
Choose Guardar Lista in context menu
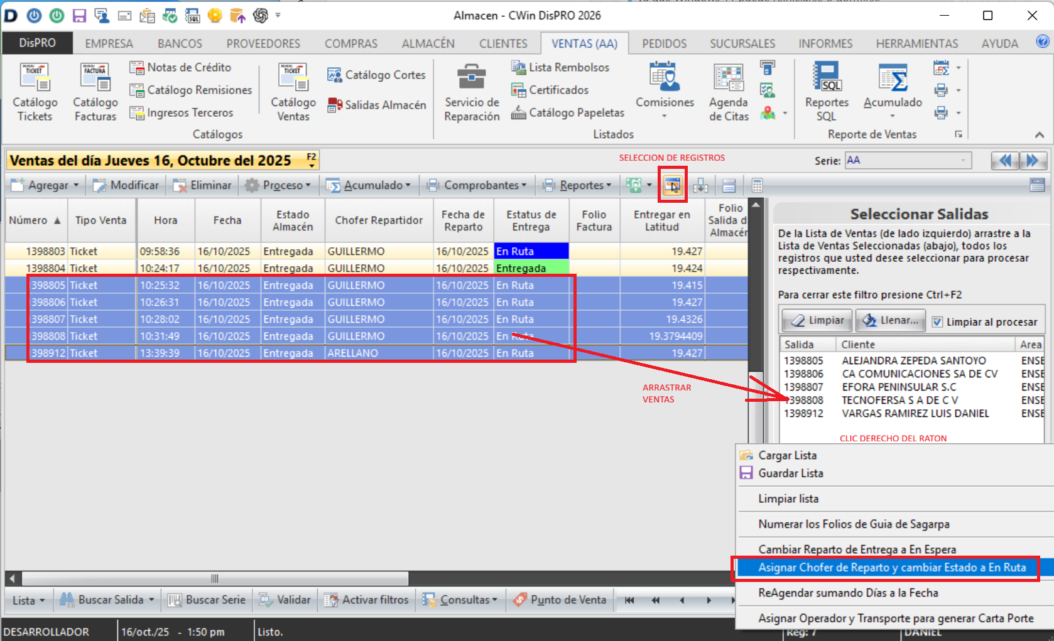click(x=790, y=473)
